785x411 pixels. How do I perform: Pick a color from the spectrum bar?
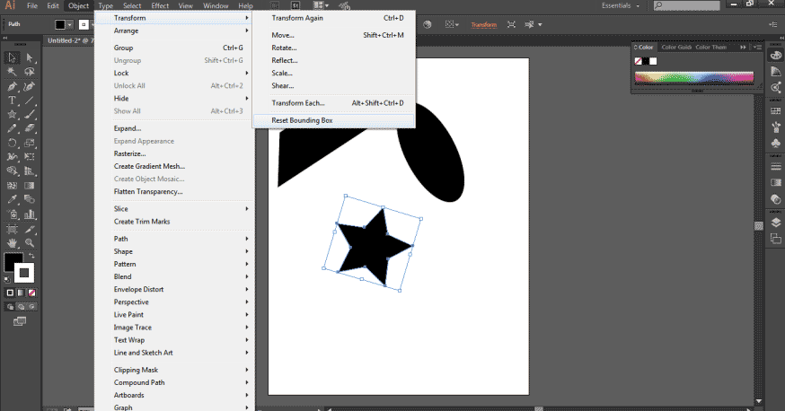[694, 77]
